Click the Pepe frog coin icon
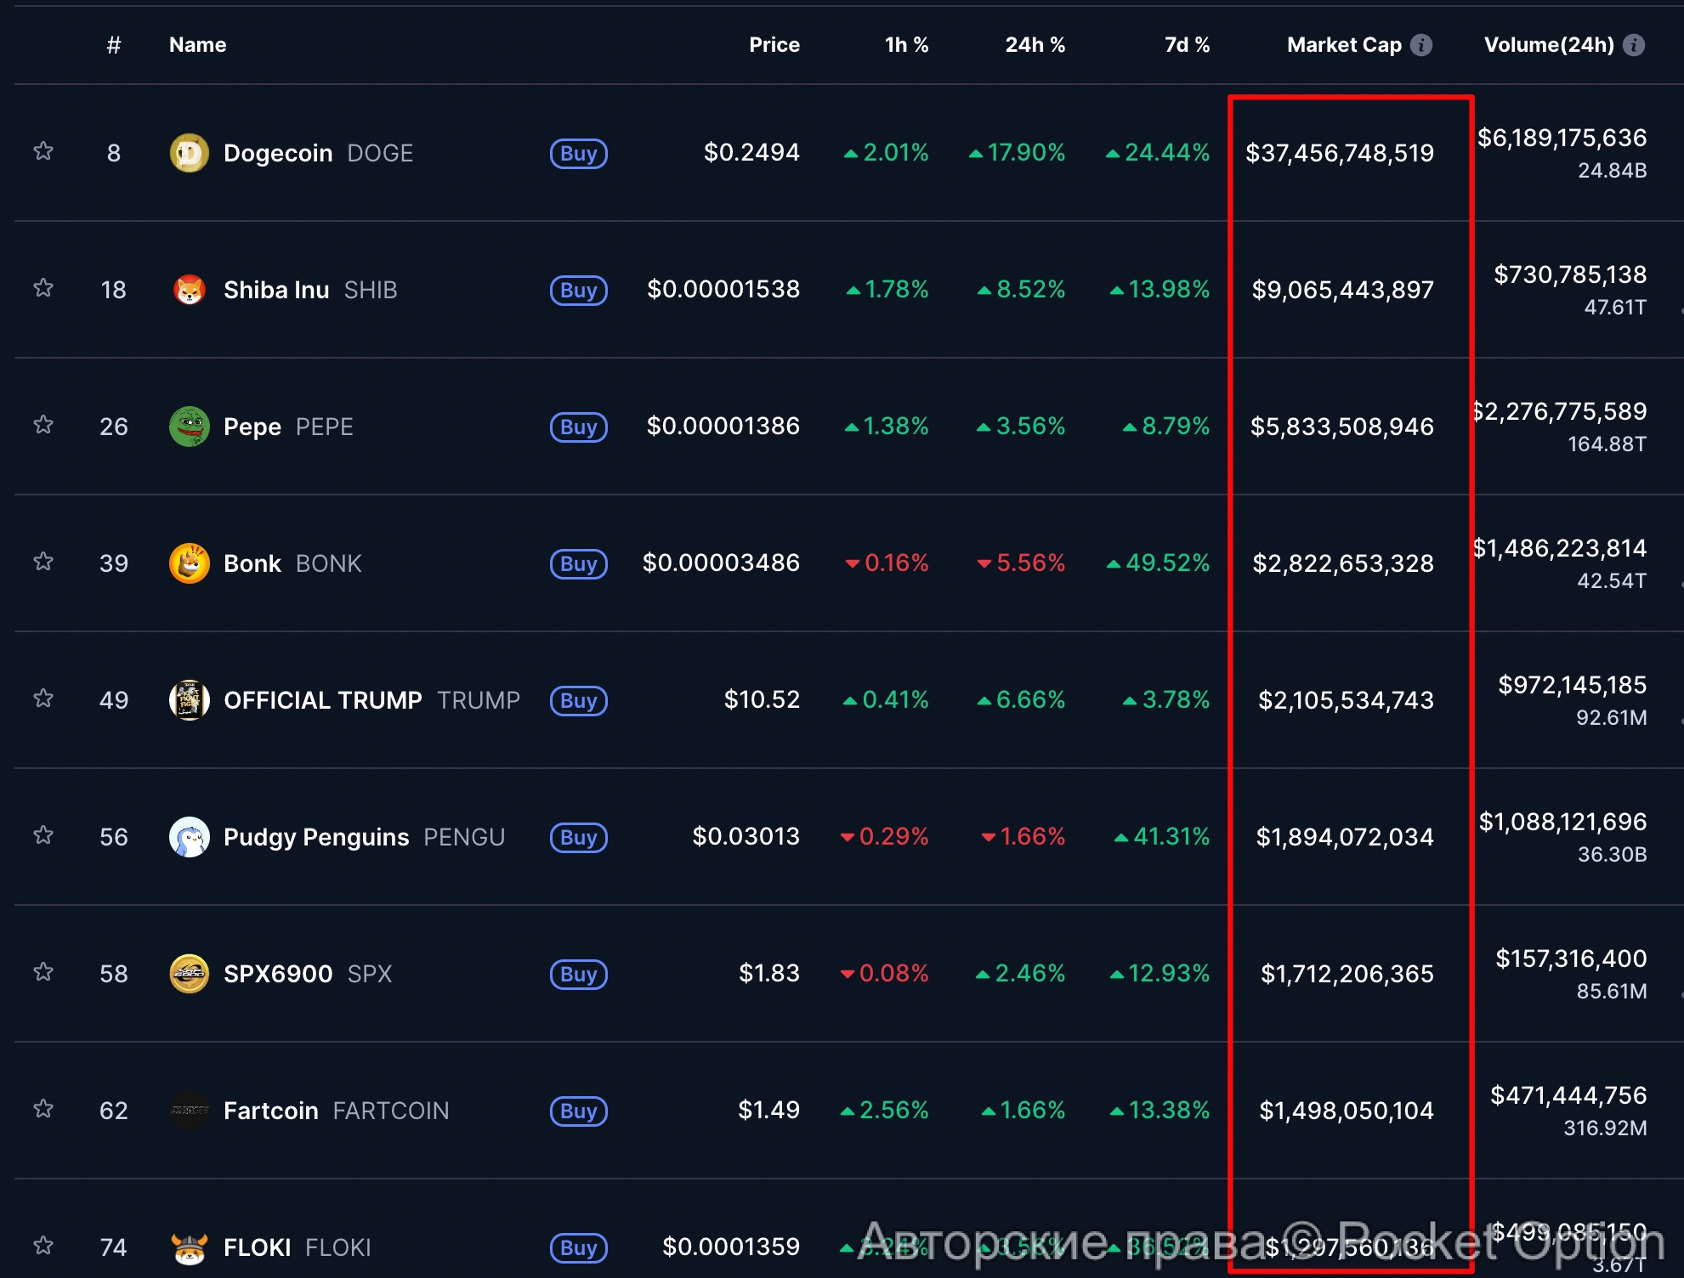The image size is (1684, 1278). pos(189,427)
